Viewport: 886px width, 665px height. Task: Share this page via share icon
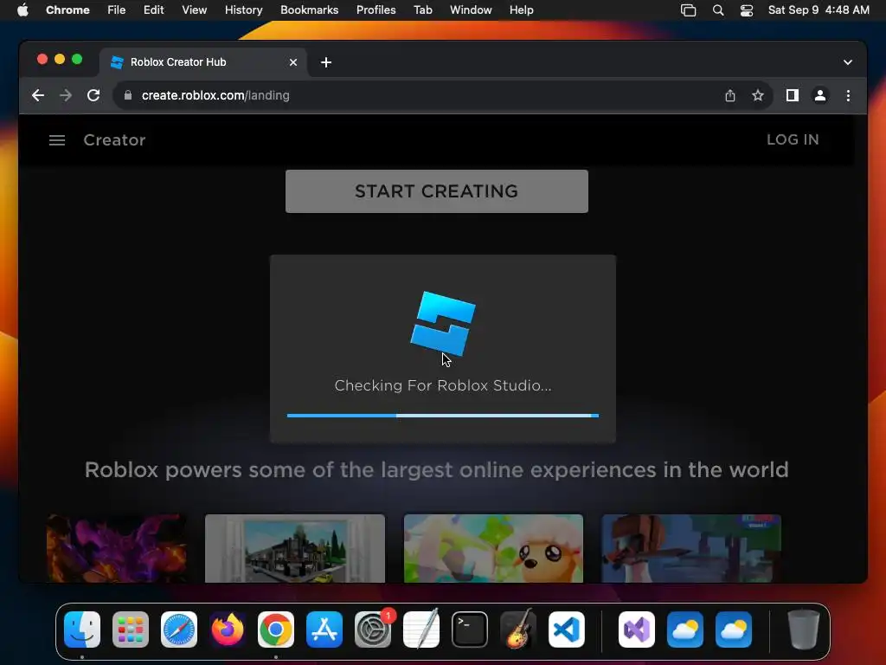[x=730, y=95]
